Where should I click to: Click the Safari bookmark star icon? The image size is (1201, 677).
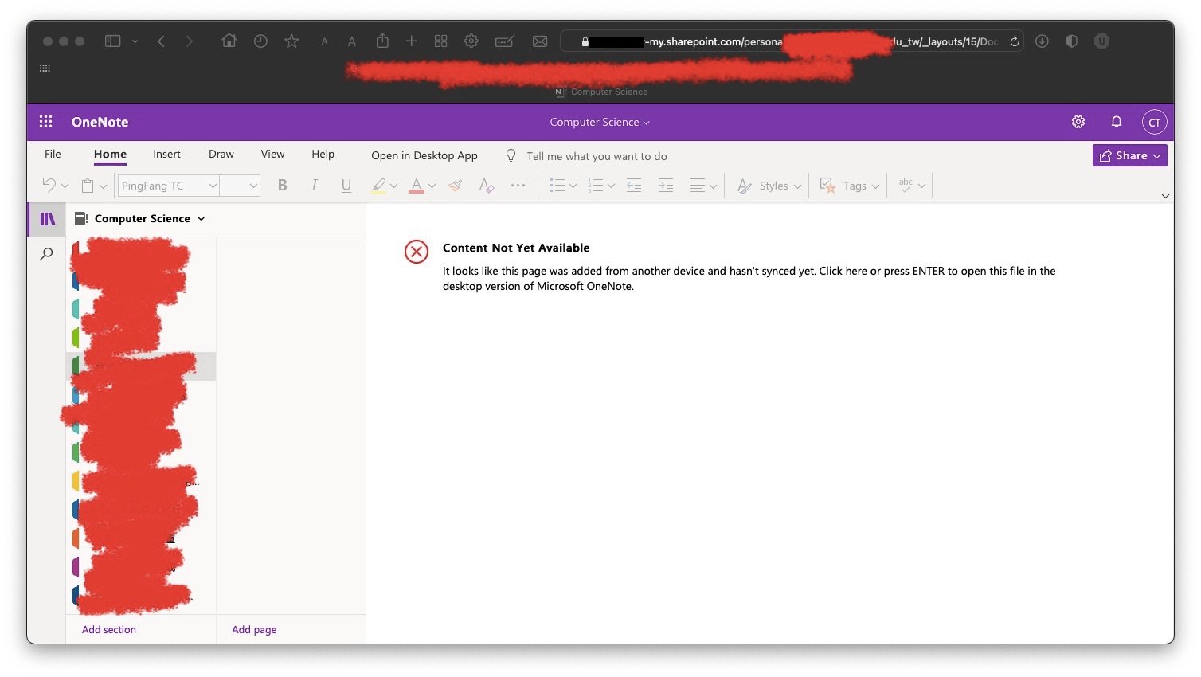[x=291, y=41]
